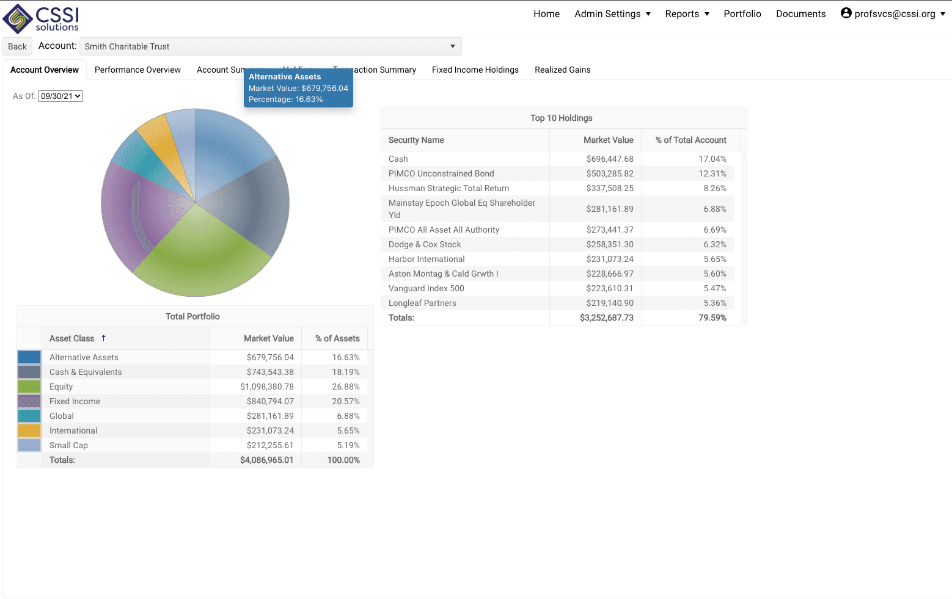This screenshot has height=599, width=952.
Task: Click the user profile avatar icon
Action: tap(846, 13)
